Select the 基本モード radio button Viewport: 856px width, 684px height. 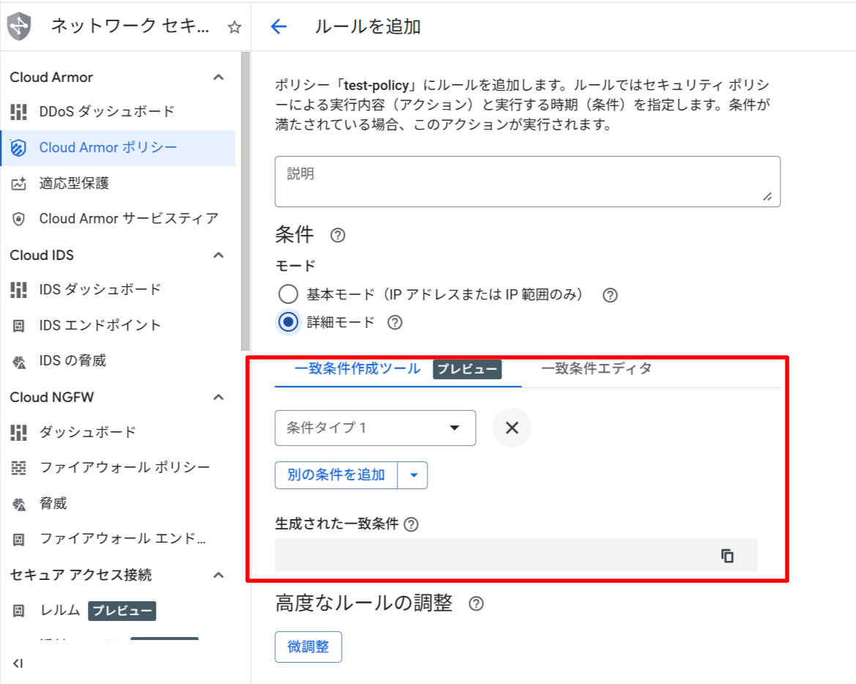[289, 294]
